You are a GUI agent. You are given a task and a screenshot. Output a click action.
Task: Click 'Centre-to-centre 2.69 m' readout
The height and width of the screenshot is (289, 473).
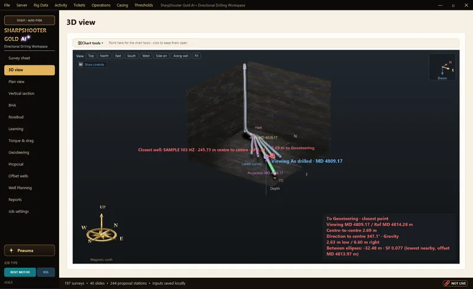351,230
